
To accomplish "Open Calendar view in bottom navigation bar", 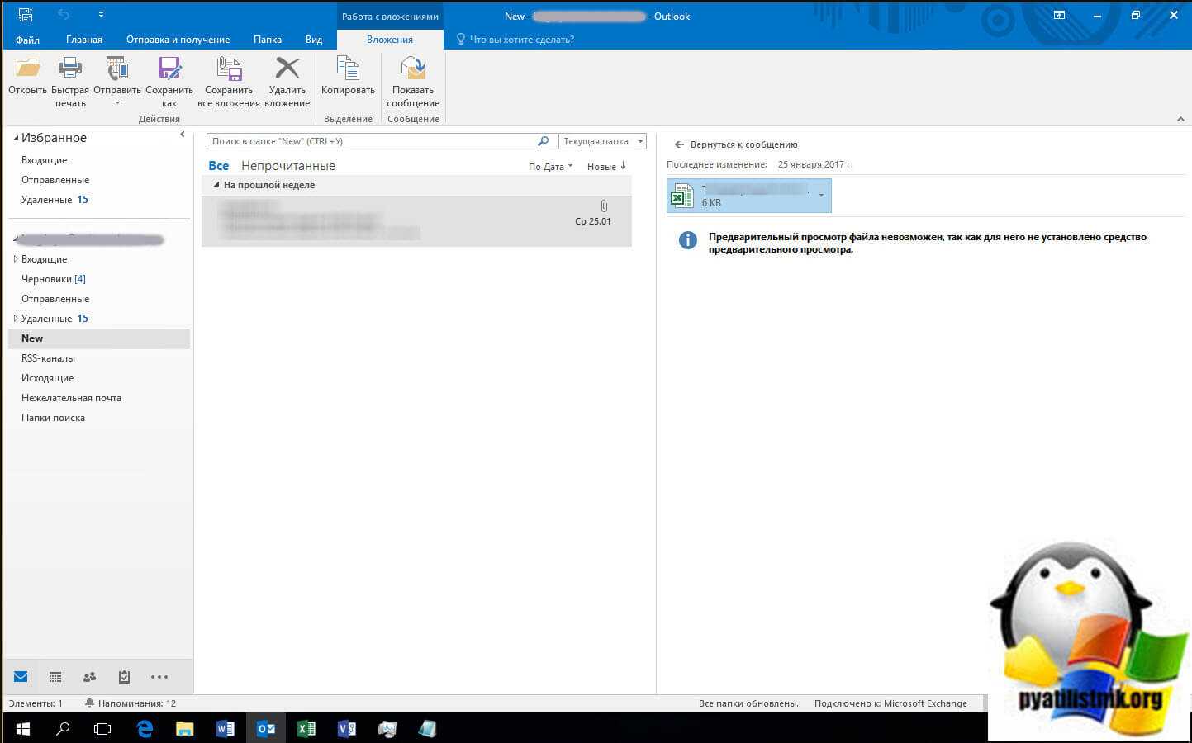I will [x=55, y=677].
